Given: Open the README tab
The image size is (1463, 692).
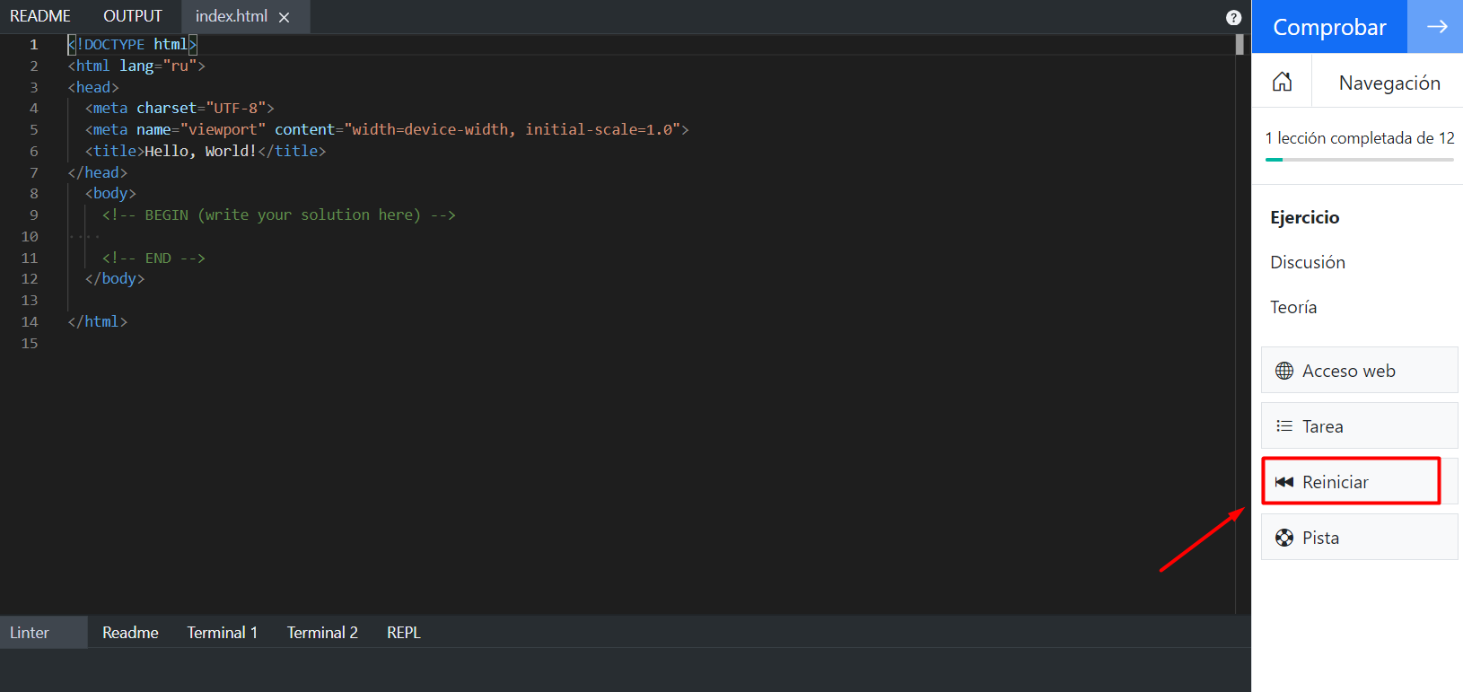Looking at the screenshot, I should [x=40, y=16].
